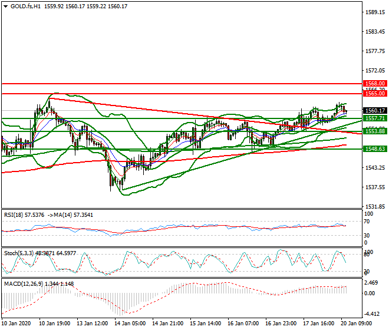Image resolution: width=389 pixels, height=330 pixels.
Task: Click the 1553.88 green level label
Action: click(x=375, y=131)
